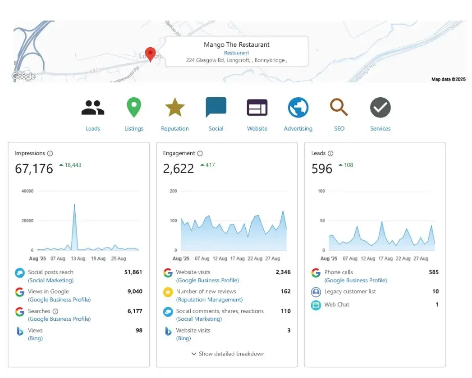This screenshot has height=378, width=472.
Task: Click Google Business Profile link under Phone calls
Action: 356,280
